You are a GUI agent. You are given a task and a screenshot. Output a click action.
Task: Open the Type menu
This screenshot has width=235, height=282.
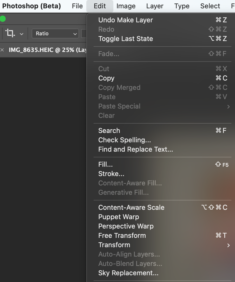click(181, 6)
